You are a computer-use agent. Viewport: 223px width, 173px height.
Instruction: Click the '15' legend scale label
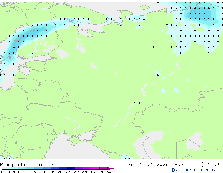pyautogui.click(x=52, y=172)
